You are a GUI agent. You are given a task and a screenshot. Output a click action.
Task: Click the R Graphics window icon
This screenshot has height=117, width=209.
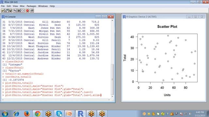124,17
